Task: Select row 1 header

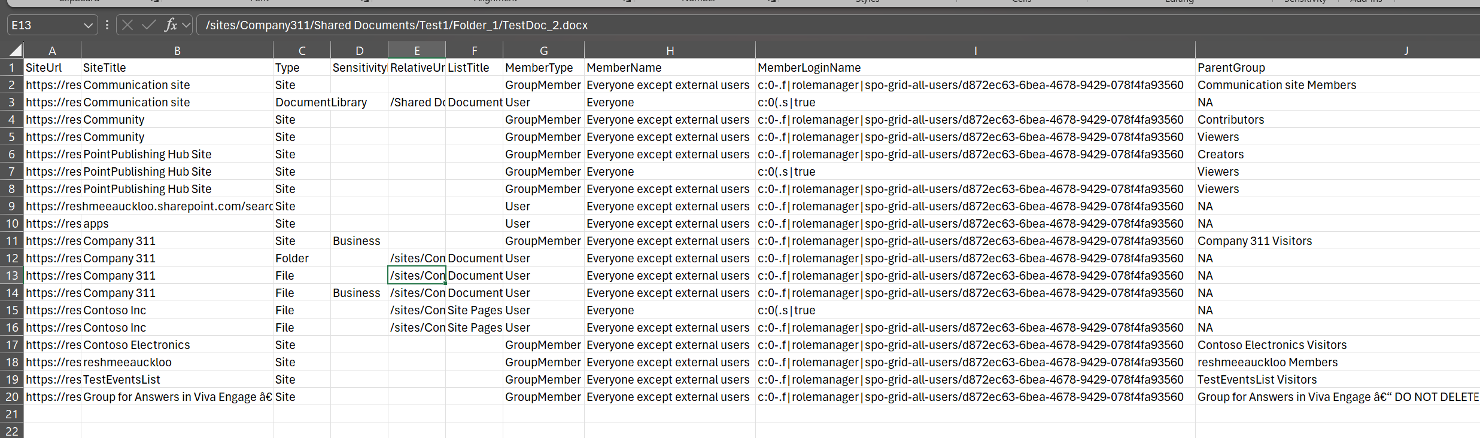Action: [11, 68]
